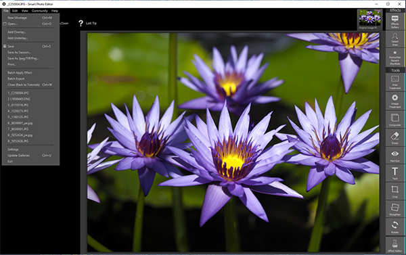Image resolution: width=406 pixels, height=255 pixels.
Task: Select Add Underlay... menu entry
Action: [x=30, y=38]
